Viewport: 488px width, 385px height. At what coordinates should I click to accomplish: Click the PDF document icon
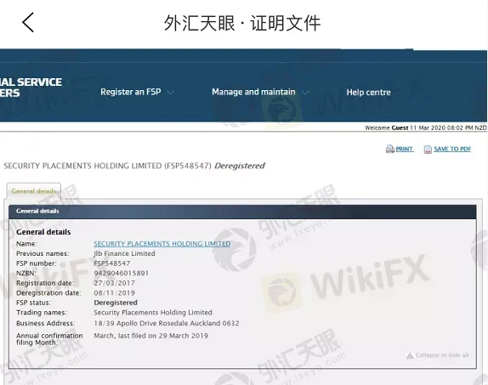(428, 150)
